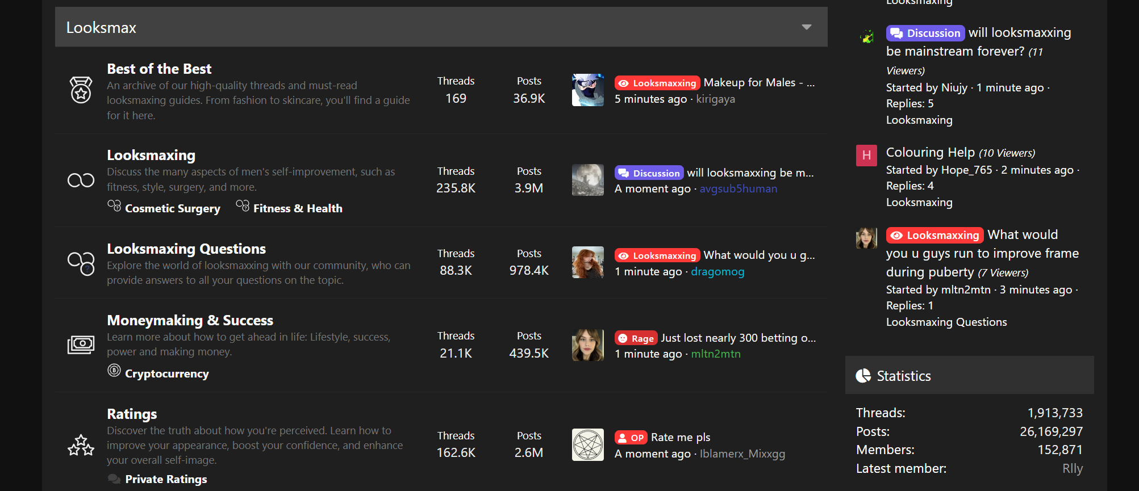Open user Iblamerx_Mixxgg's profile
Screen dimensions: 1139x491
[x=742, y=454]
